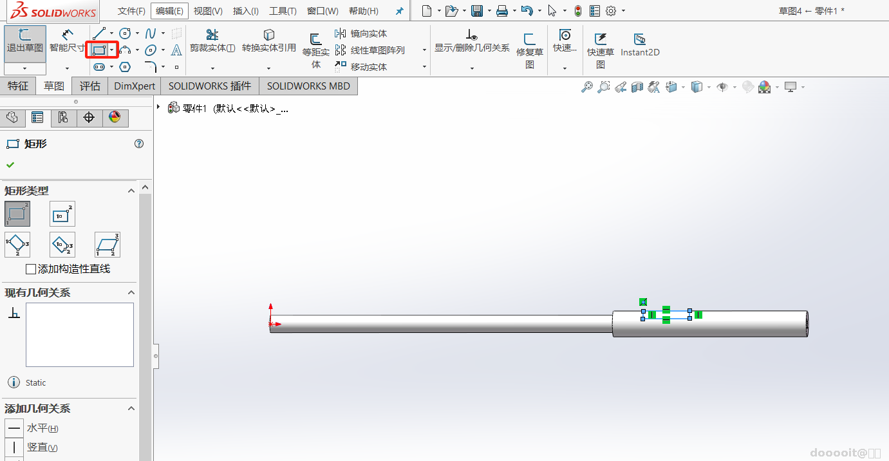Open the 编辑(E) menu
The width and height of the screenshot is (889, 461).
pos(169,11)
